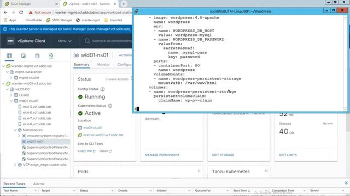350x196 pixels.
Task: Open the wld01-clus01 location link
Action: click(92, 128)
